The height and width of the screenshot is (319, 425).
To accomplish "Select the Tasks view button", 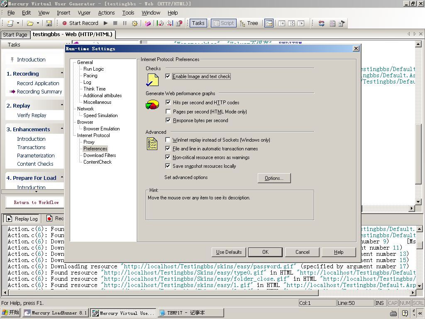I will 198,23.
